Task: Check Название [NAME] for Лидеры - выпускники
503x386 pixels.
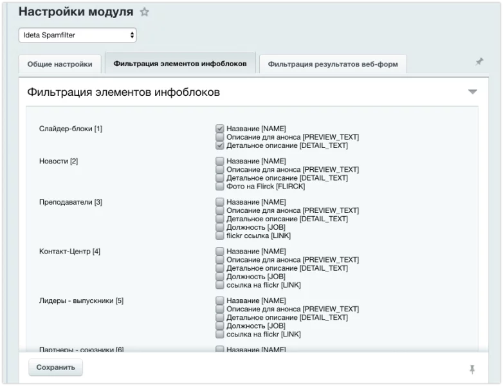Action: click(x=220, y=301)
